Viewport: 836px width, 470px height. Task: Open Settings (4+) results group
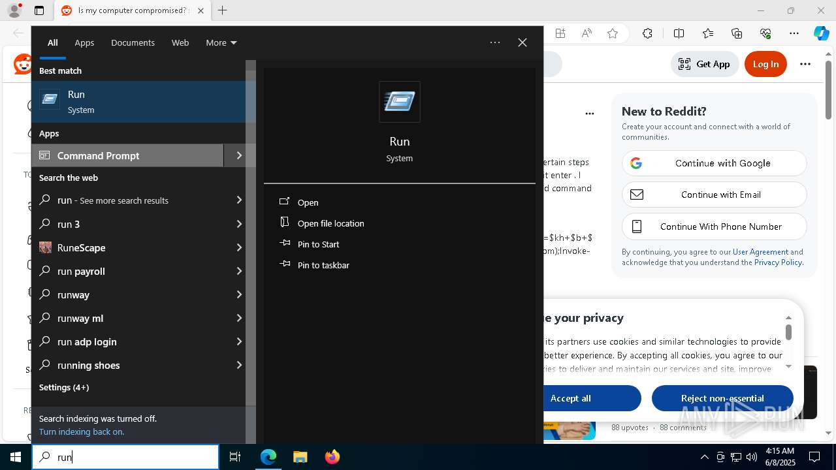point(64,387)
